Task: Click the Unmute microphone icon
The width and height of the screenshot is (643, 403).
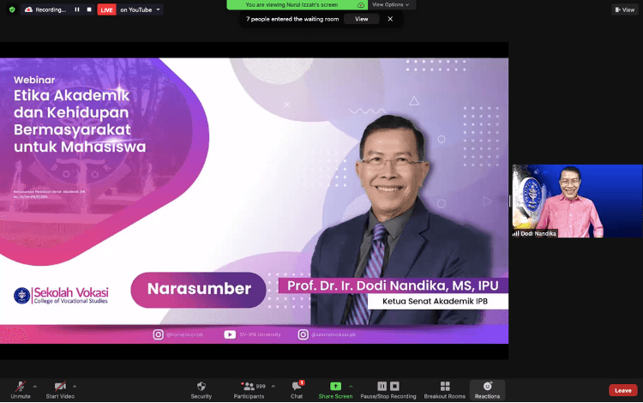Action: 21,387
